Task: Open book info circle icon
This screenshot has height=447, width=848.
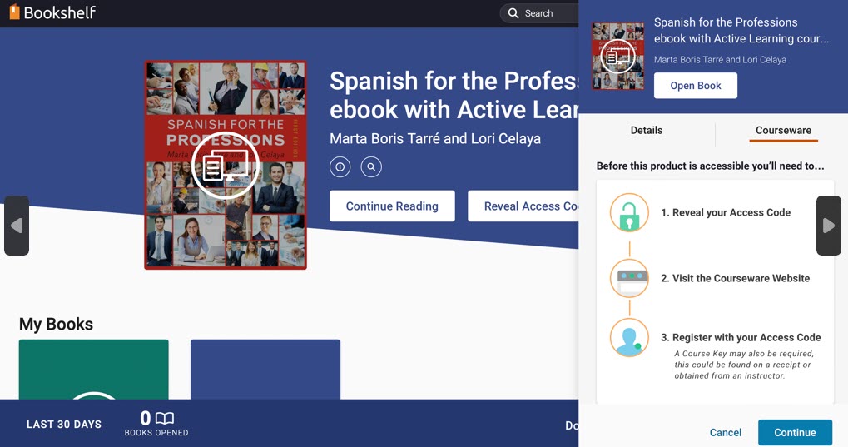Action: [340, 167]
